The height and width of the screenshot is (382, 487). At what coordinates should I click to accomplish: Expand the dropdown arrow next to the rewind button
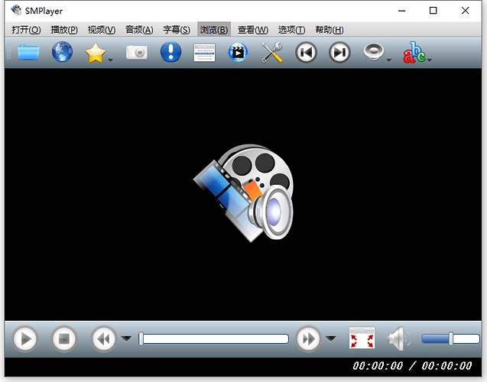pos(126,338)
